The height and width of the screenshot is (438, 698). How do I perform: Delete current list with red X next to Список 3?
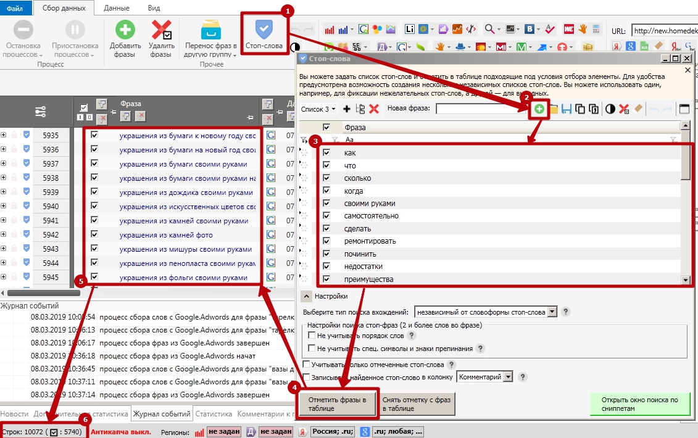(374, 109)
